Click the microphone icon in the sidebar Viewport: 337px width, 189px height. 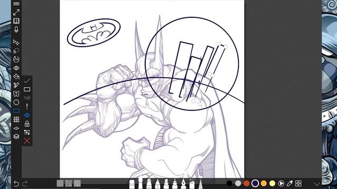16,29
